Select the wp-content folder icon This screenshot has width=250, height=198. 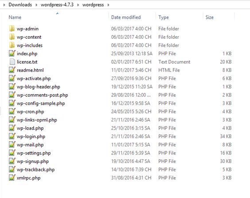tap(12, 37)
